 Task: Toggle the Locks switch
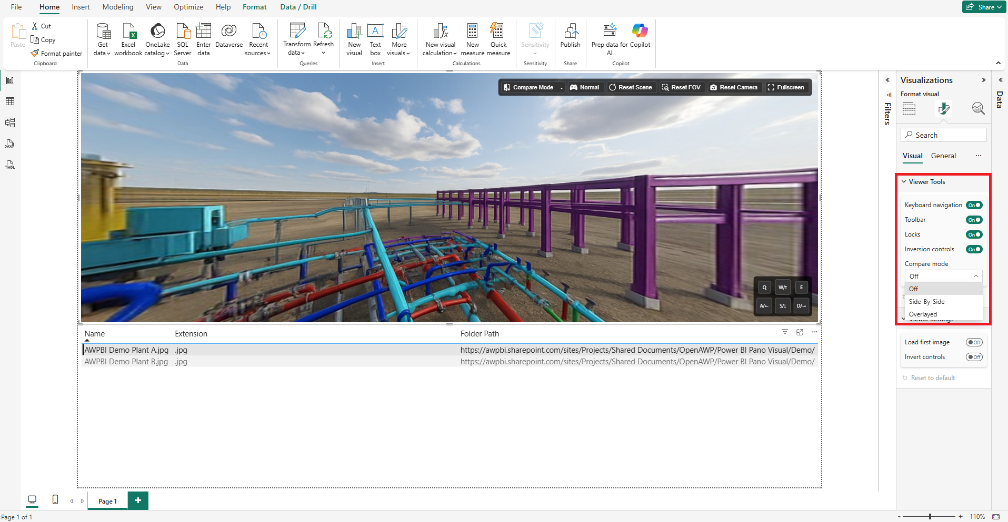point(974,234)
